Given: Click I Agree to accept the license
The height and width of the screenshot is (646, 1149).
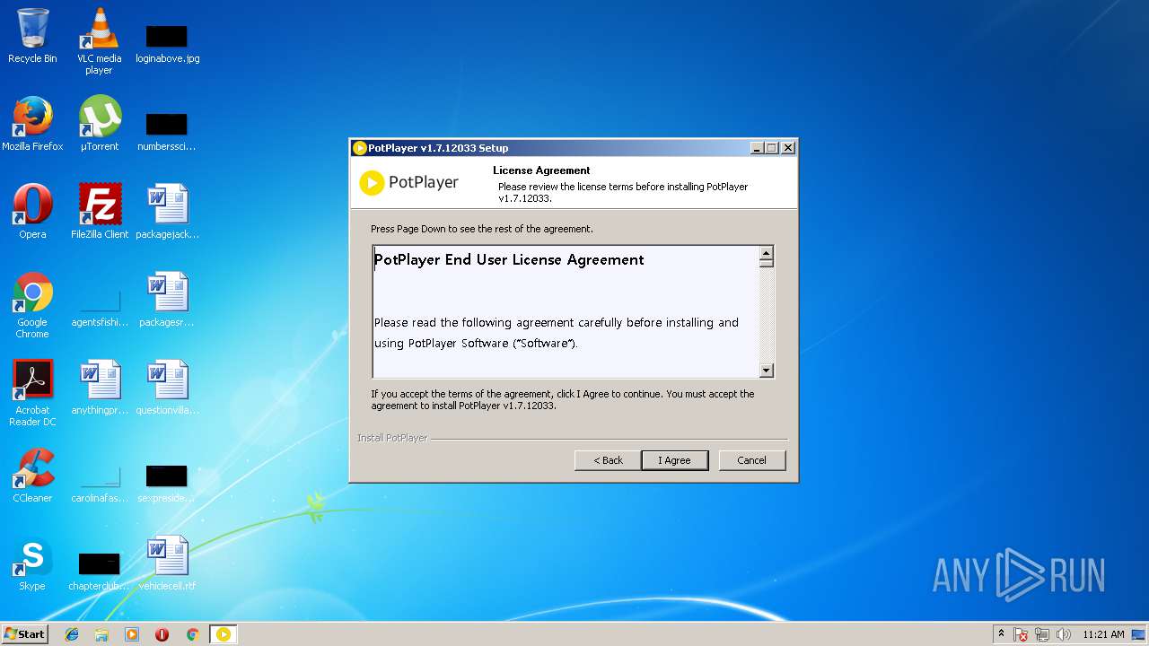Looking at the screenshot, I should click(x=674, y=460).
